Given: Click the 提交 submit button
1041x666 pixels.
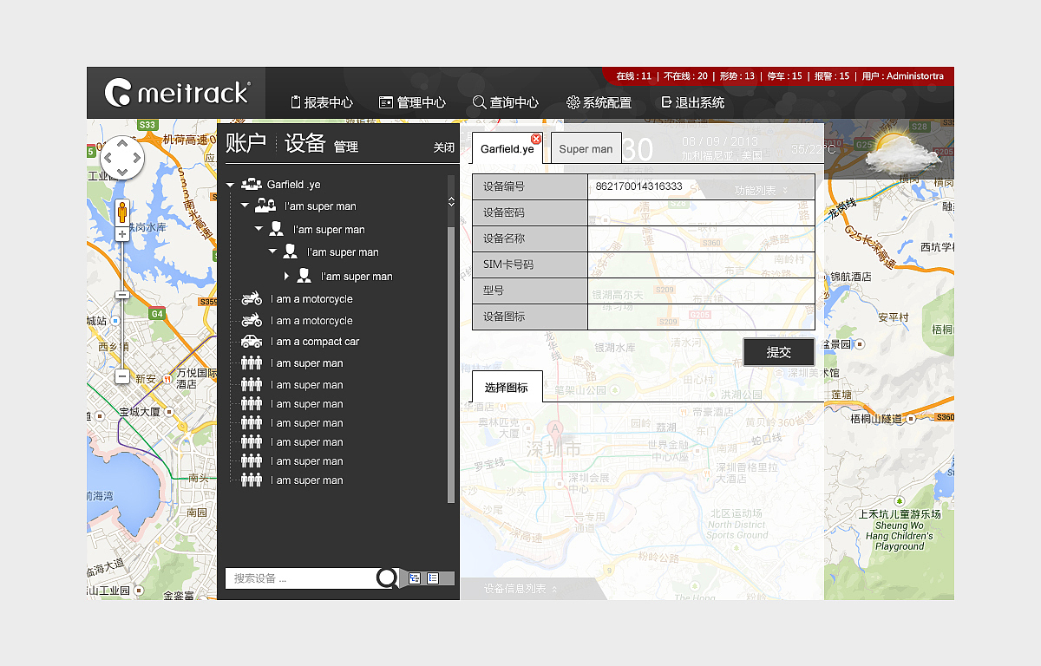Looking at the screenshot, I should click(779, 352).
